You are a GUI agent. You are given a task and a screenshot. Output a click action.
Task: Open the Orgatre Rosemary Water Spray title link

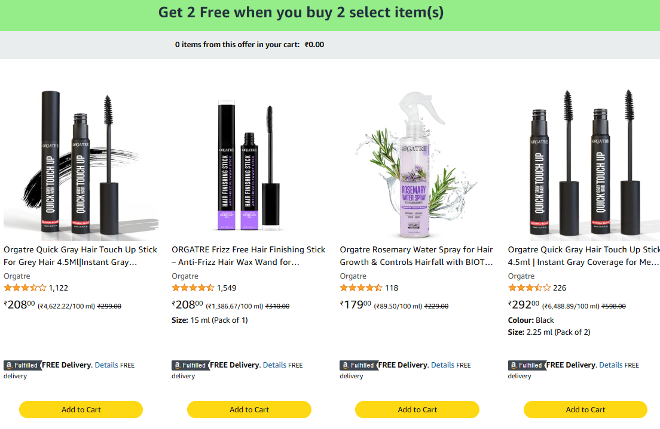[x=417, y=255]
